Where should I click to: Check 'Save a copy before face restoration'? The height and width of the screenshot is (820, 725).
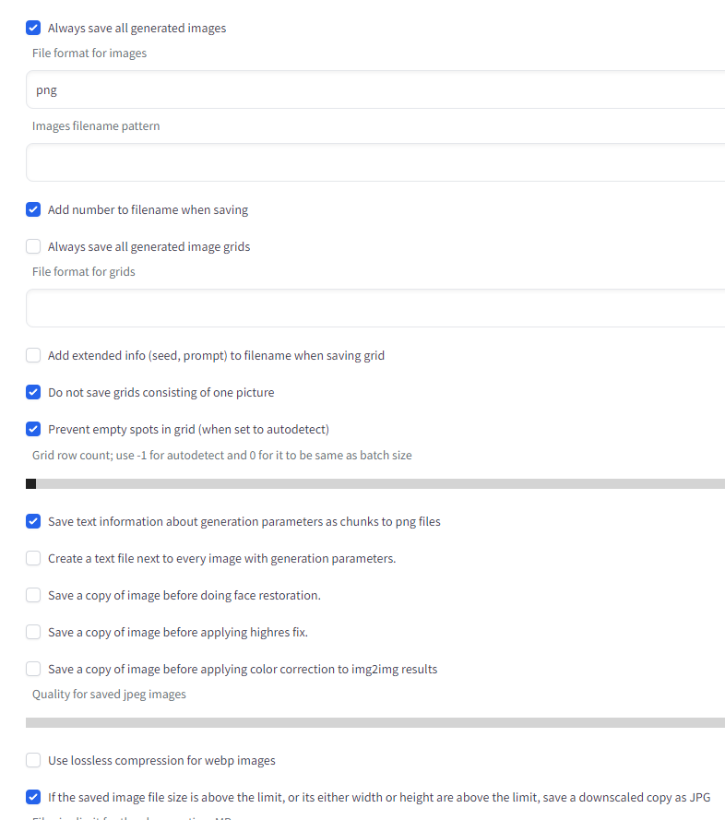(33, 595)
